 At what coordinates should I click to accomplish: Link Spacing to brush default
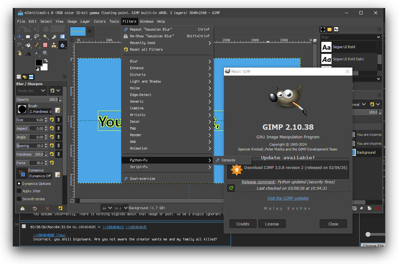(x=58, y=146)
